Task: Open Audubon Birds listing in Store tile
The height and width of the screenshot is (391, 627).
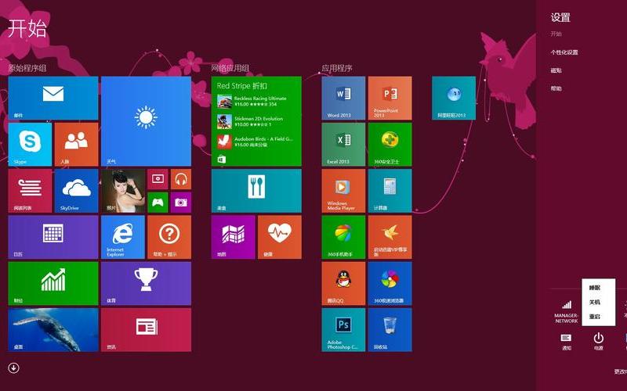Action: [255, 142]
